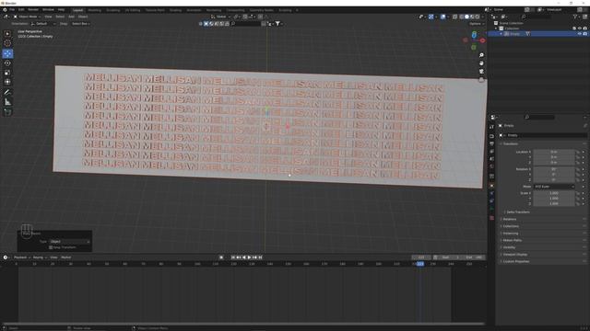
Task: Play the animation in timeline
Action: point(249,257)
